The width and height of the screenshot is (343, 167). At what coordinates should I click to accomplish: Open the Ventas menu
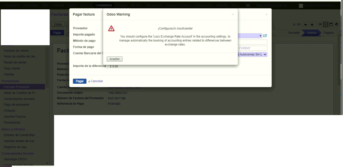coord(72,5)
